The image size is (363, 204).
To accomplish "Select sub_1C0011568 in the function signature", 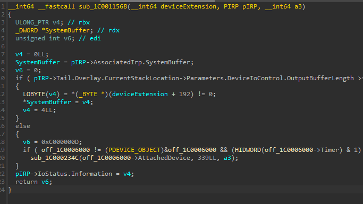I will click(103, 6).
